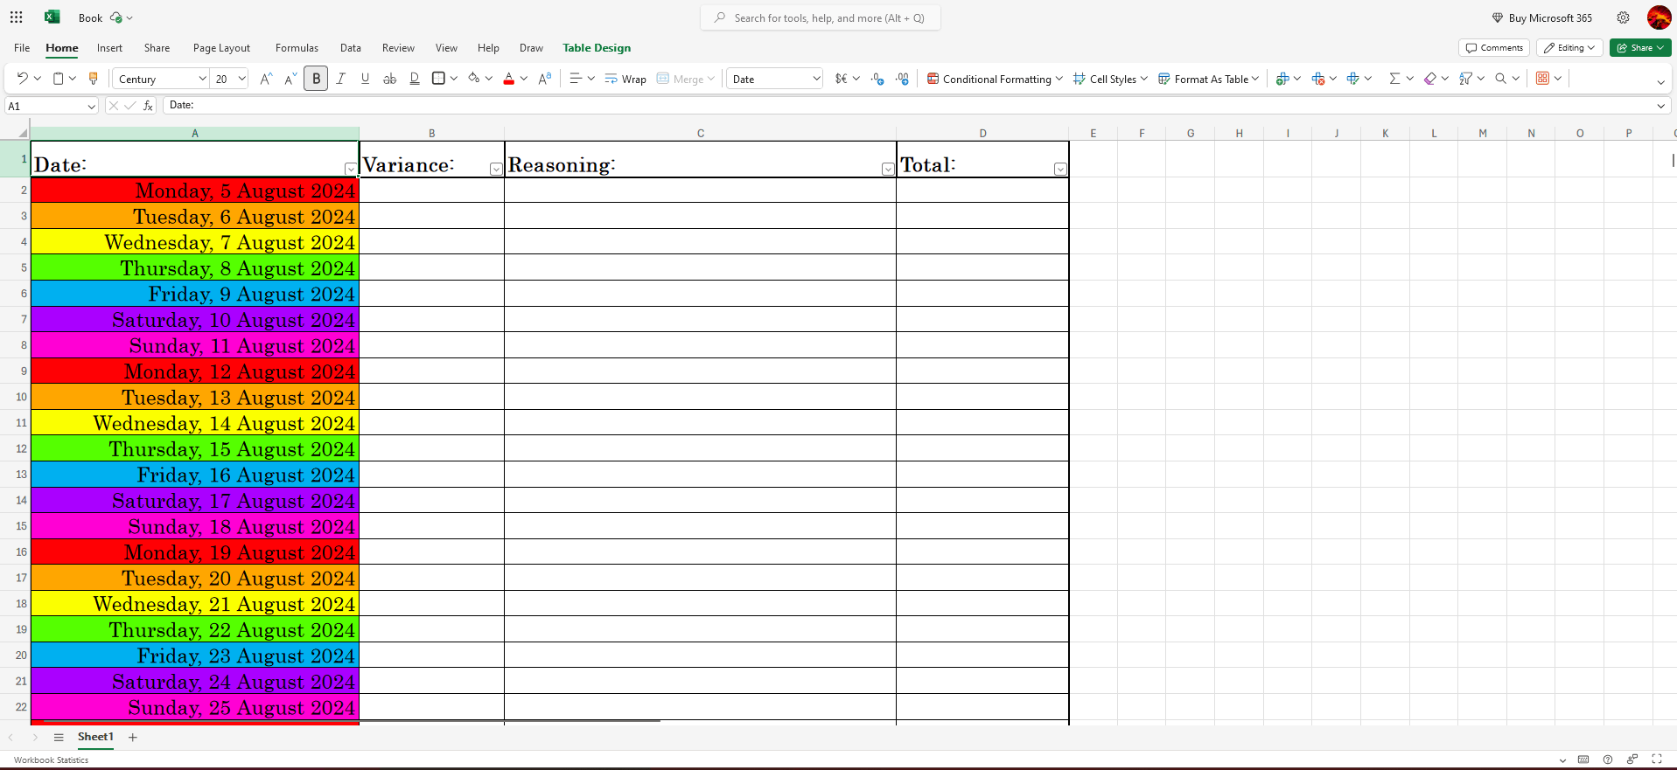Click the Paste clipboard icon
This screenshot has height=770, width=1677.
58,79
